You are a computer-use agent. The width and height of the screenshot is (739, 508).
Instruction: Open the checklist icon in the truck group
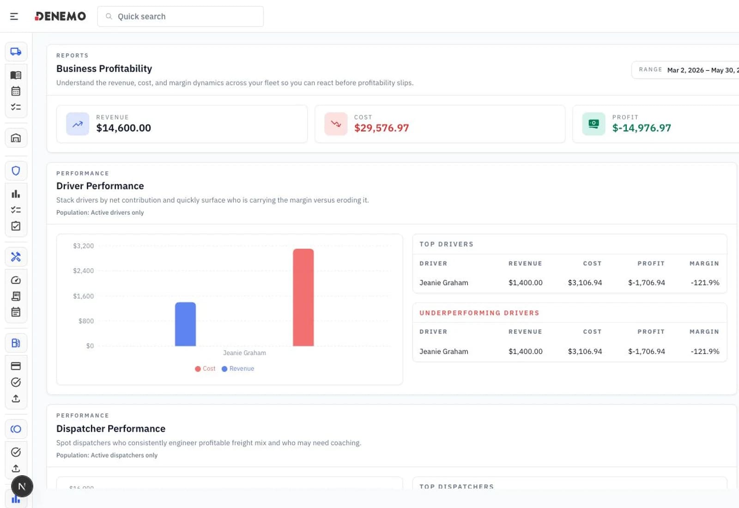[16, 107]
